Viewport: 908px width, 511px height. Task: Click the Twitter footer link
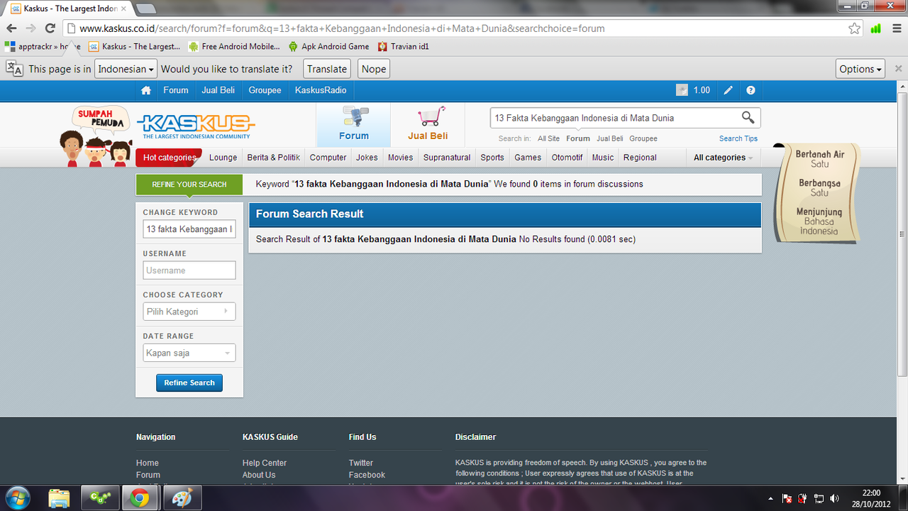(361, 463)
